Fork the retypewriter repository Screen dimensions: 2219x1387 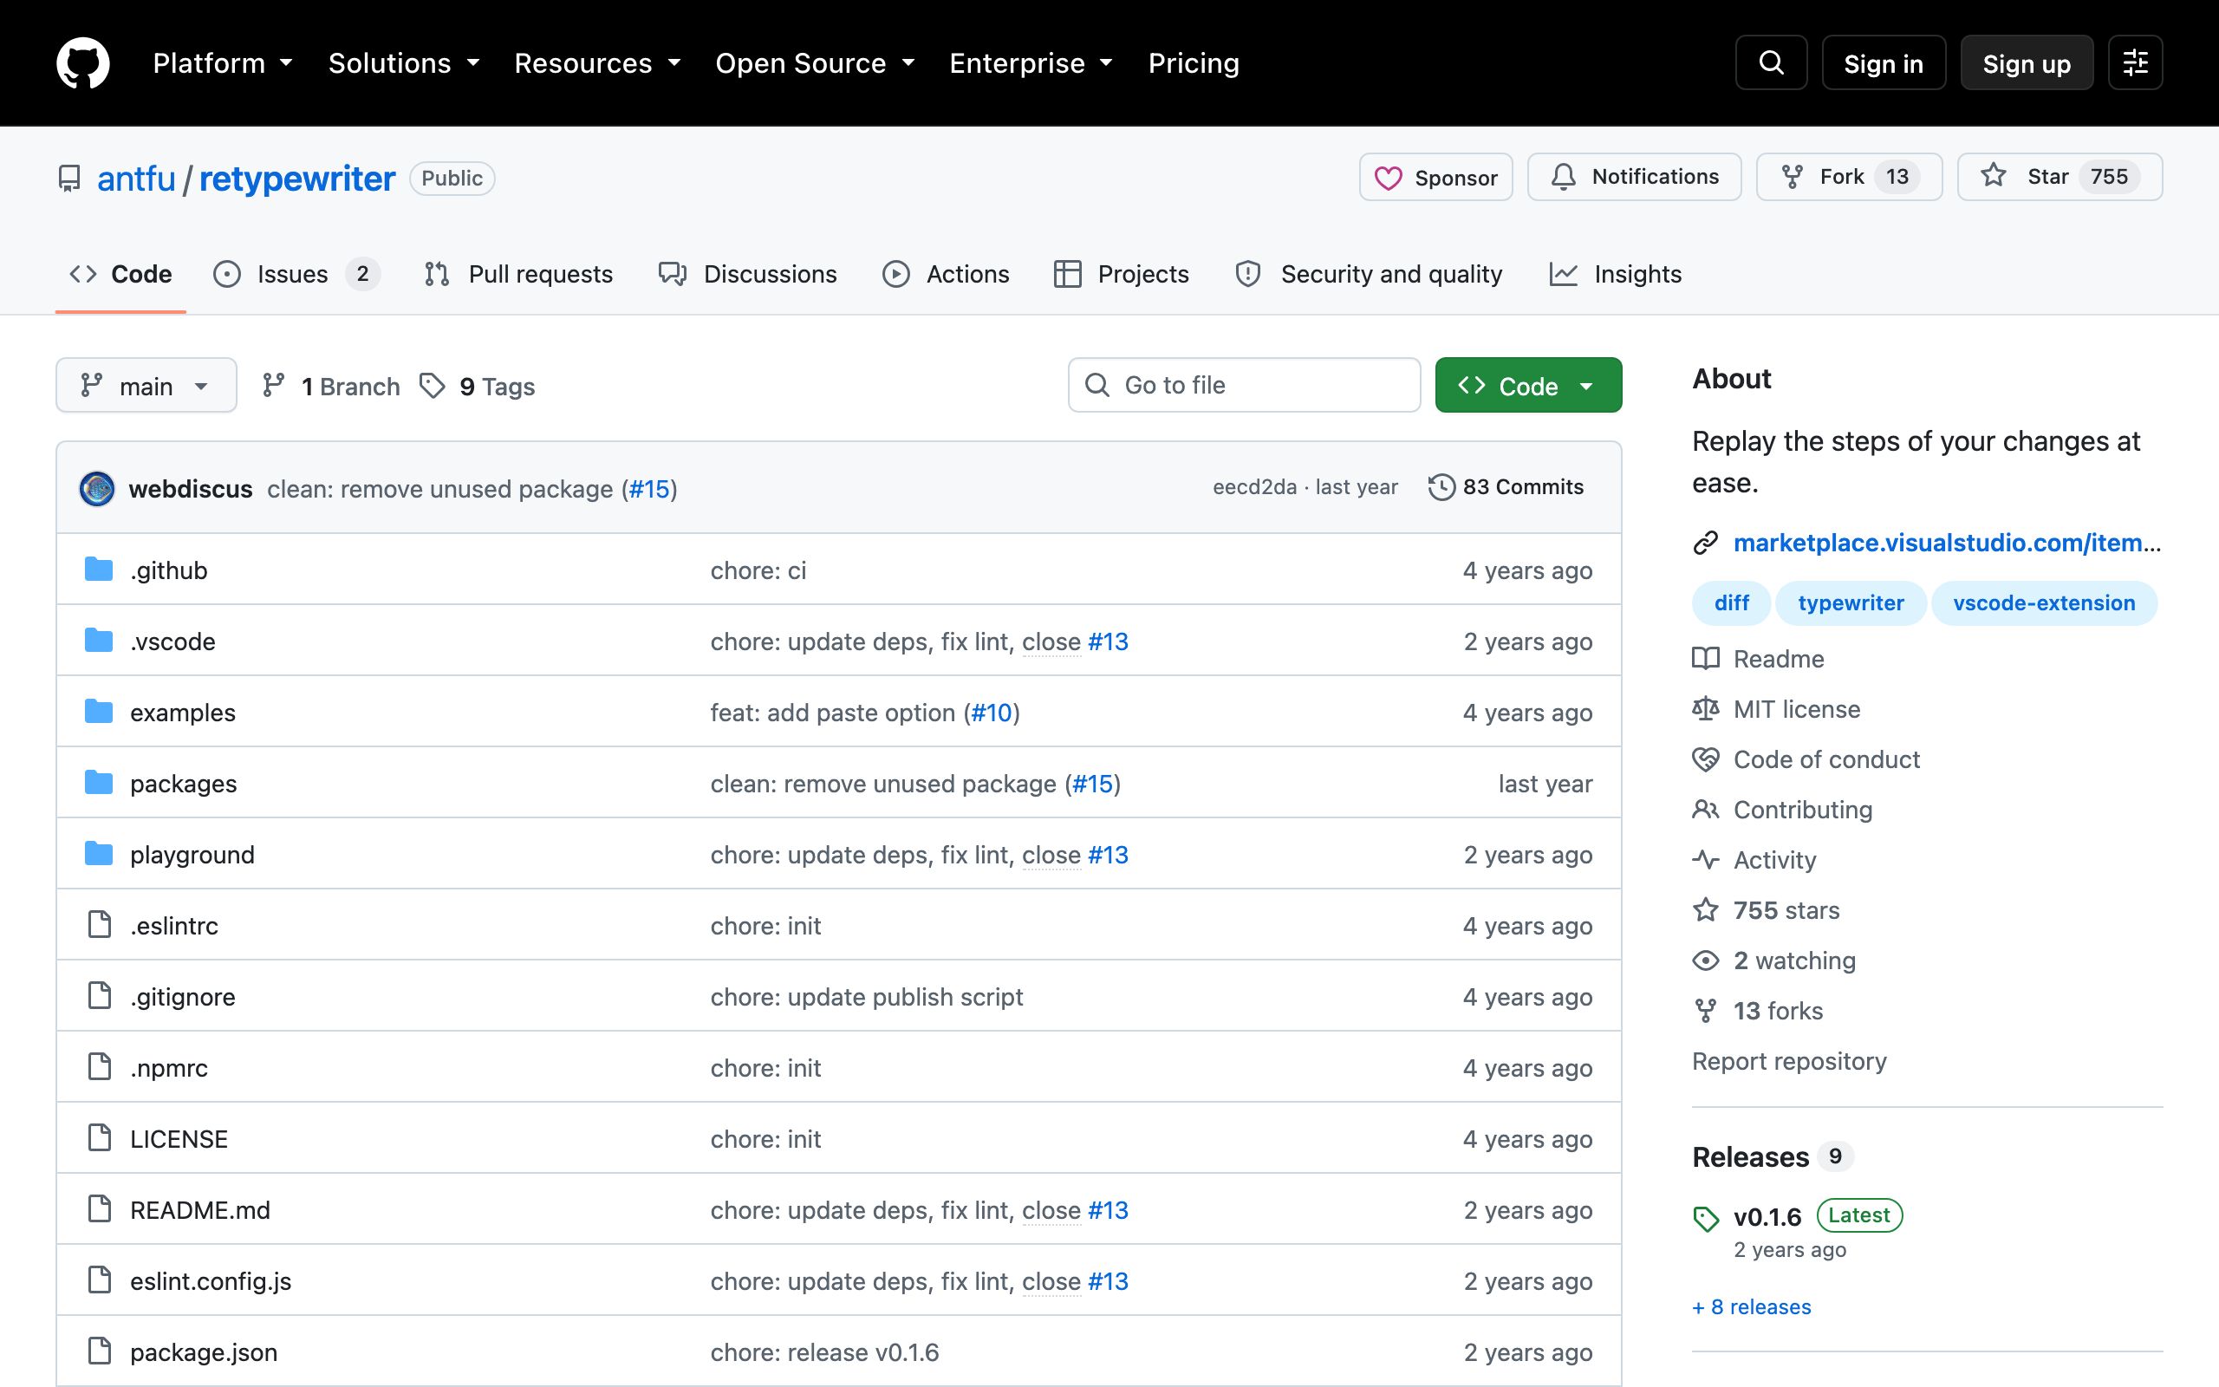click(1849, 177)
